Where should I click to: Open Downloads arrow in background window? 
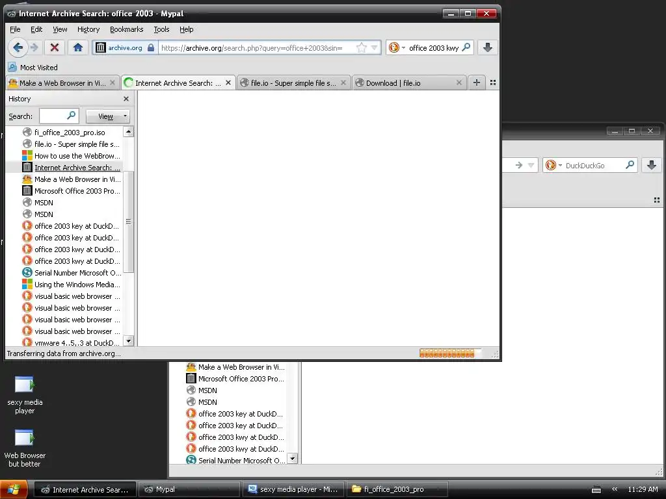(x=652, y=165)
